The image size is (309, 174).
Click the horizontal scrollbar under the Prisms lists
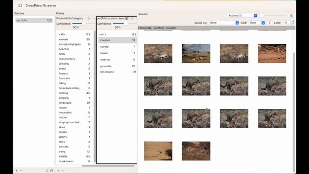(108, 166)
